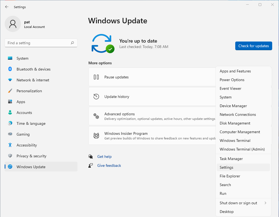Click the Check for updates button
279x217 pixels.
point(253,46)
